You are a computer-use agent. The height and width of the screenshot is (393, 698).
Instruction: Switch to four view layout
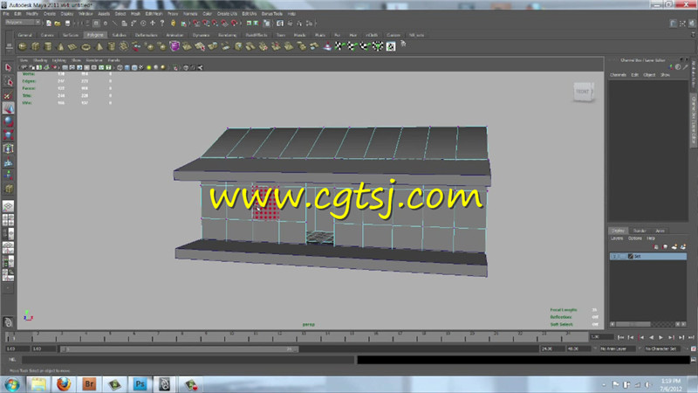tap(8, 220)
